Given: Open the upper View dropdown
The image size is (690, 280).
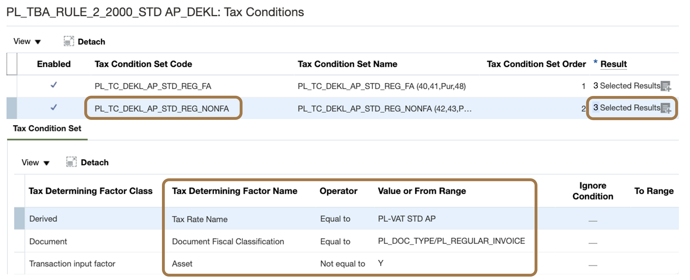Looking at the screenshot, I should 27,41.
